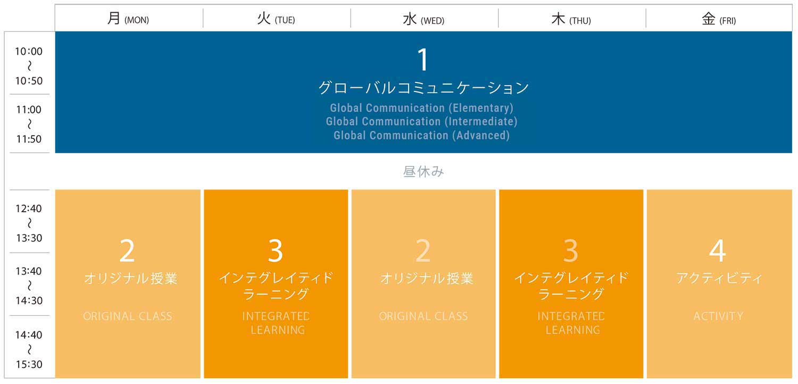Click Global Communication (Intermediate) text
Screen dimensions: 798x384
click(422, 122)
